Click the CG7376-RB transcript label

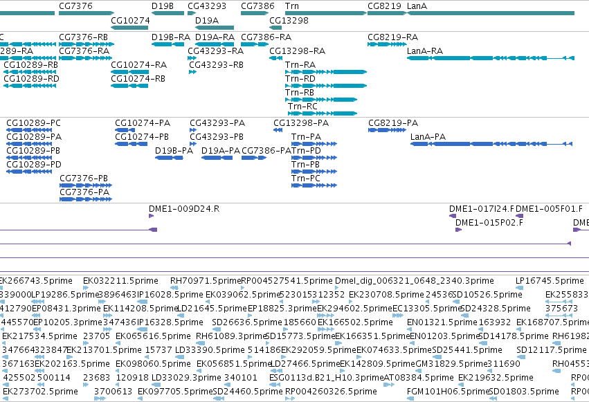click(83, 37)
